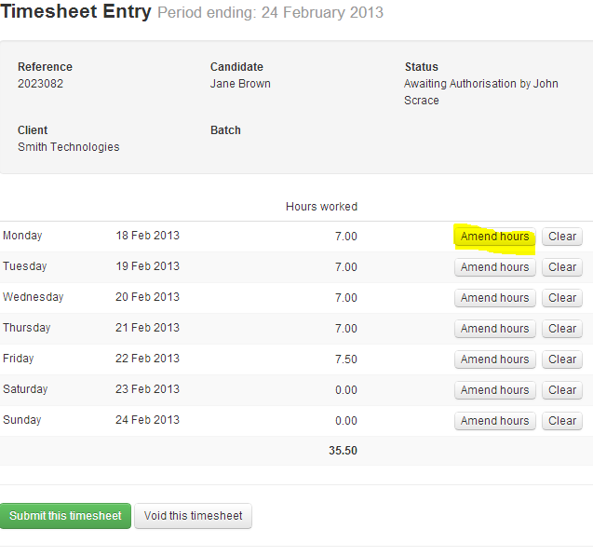Clear the Friday hours entry
Viewport: 593px width, 556px height.
pyautogui.click(x=562, y=359)
